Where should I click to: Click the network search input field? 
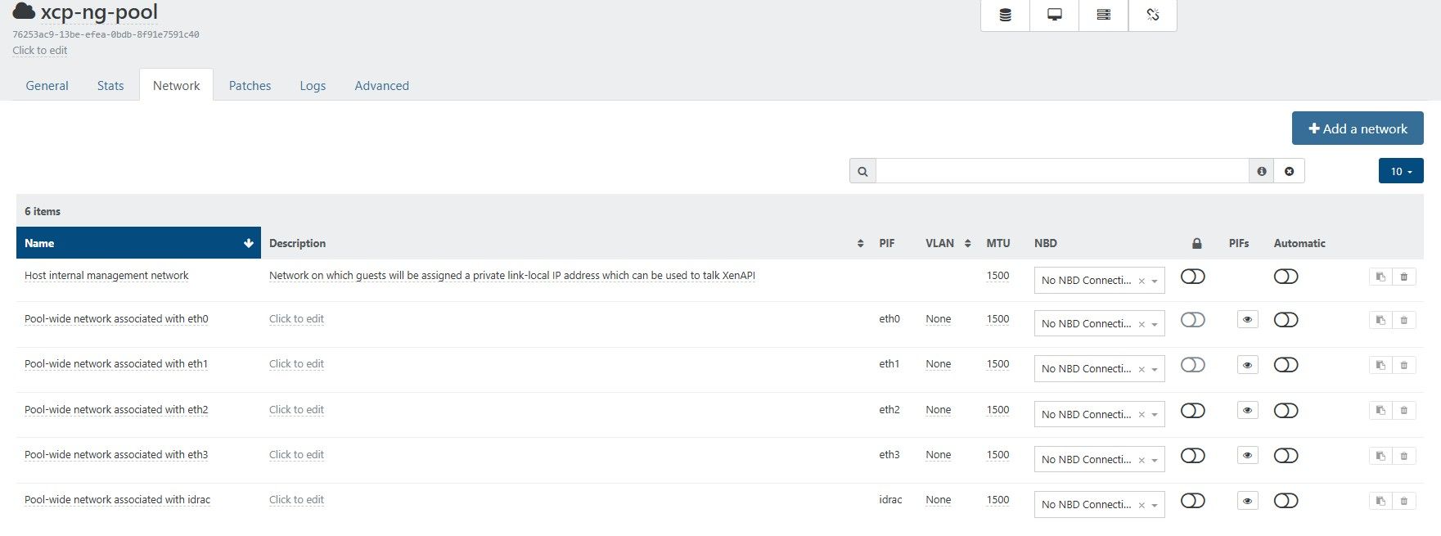coord(1061,171)
